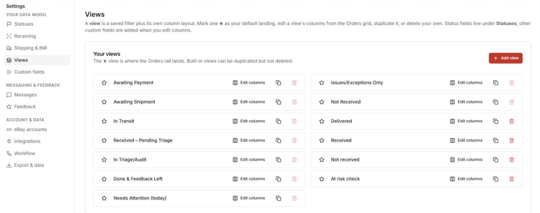
Task: Star the Awaiting Payment view as default
Action: (x=104, y=83)
